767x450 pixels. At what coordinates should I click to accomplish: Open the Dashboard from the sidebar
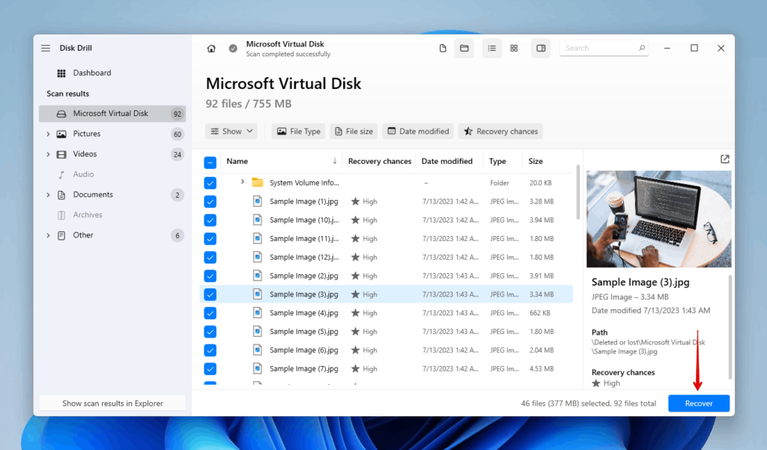(x=91, y=73)
